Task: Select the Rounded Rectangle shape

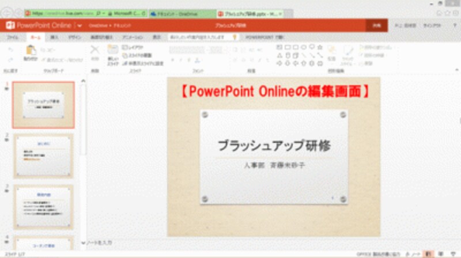Action: pos(296,47)
